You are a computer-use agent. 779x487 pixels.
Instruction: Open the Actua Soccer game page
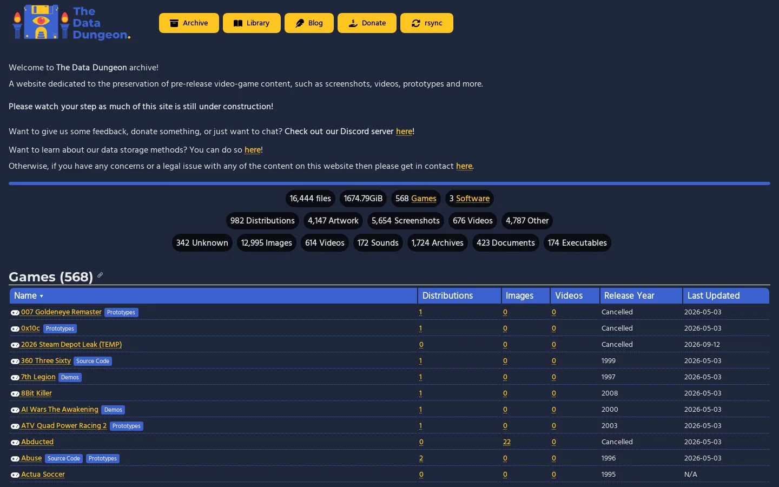click(x=43, y=475)
